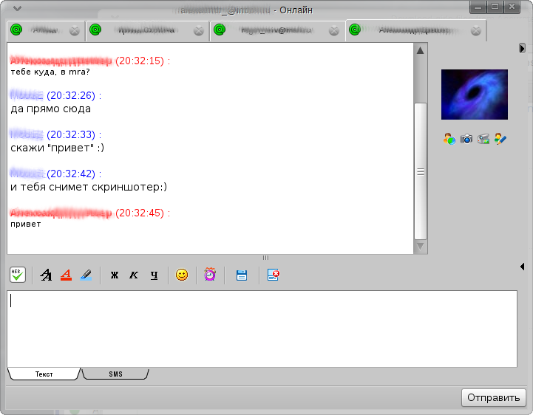Click the blue floppy save icon

[x=242, y=275]
